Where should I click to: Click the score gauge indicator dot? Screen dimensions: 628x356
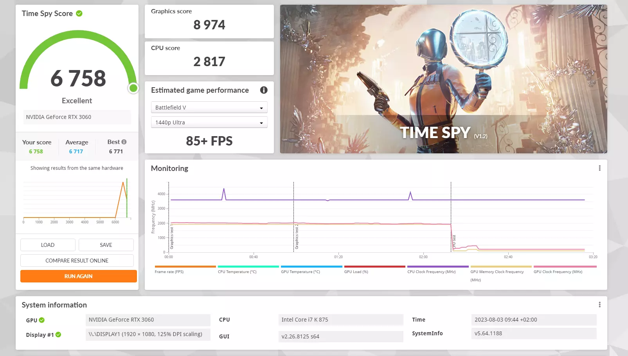click(x=133, y=88)
